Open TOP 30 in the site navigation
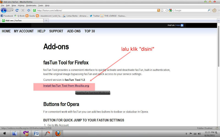 click(x=90, y=31)
